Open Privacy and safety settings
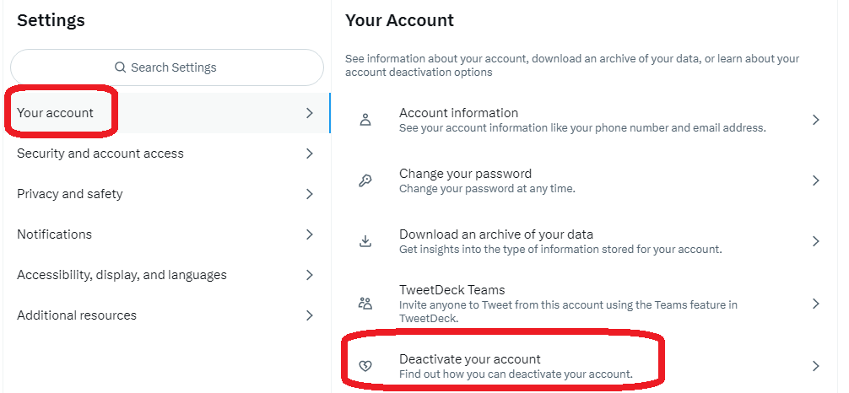849x393 pixels. tap(167, 194)
